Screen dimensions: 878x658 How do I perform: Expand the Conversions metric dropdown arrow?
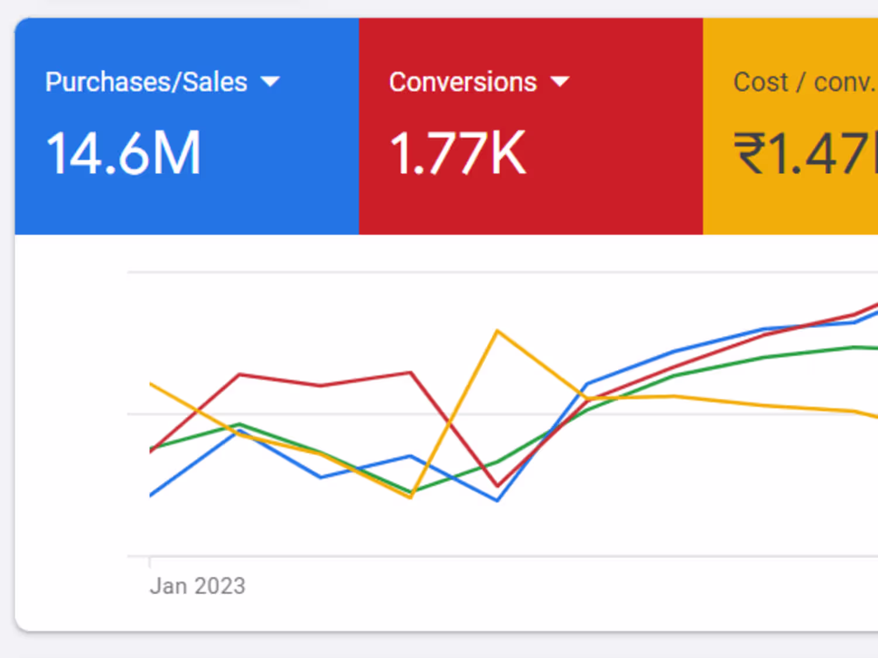click(x=560, y=81)
